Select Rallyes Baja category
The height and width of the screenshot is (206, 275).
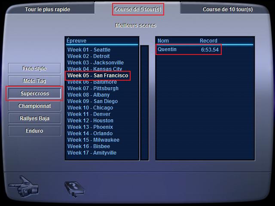34,118
